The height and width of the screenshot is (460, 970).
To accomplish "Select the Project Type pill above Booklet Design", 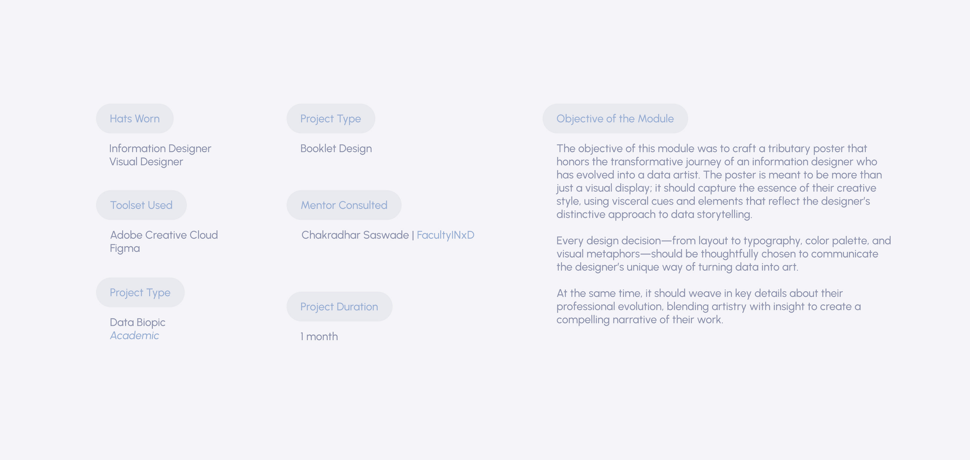I will (x=330, y=118).
